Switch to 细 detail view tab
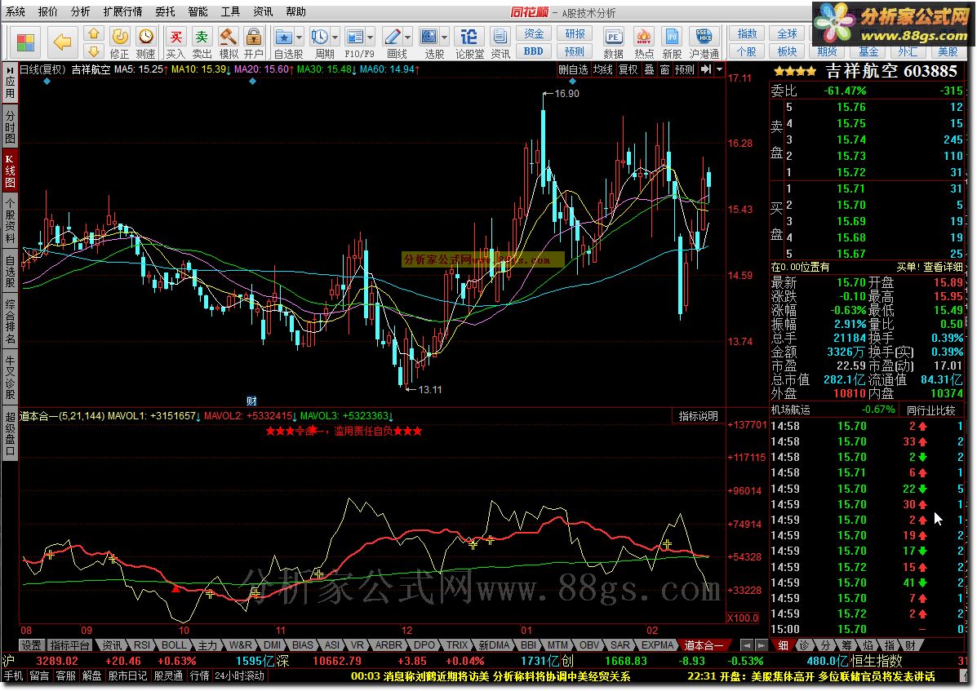The width and height of the screenshot is (977, 691). [x=783, y=645]
